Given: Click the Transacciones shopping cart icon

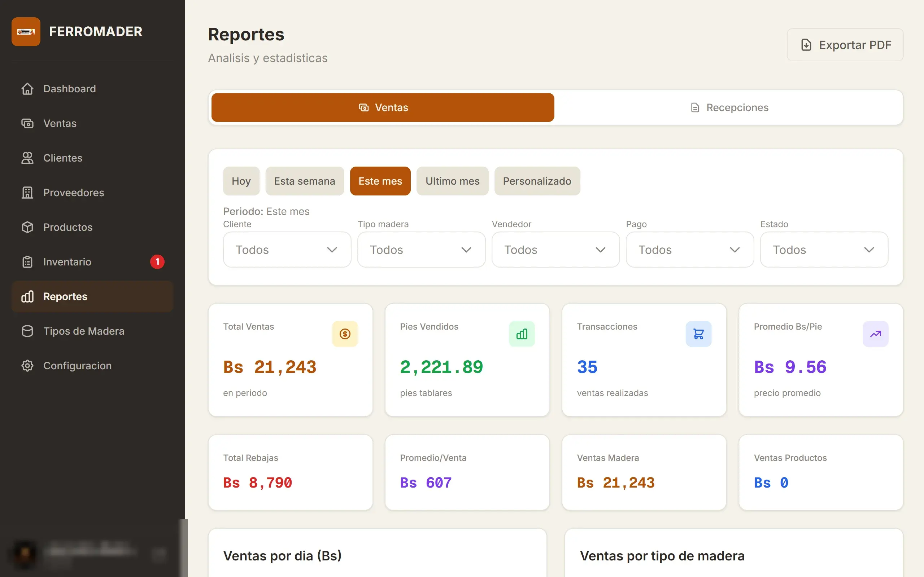Looking at the screenshot, I should [x=698, y=334].
